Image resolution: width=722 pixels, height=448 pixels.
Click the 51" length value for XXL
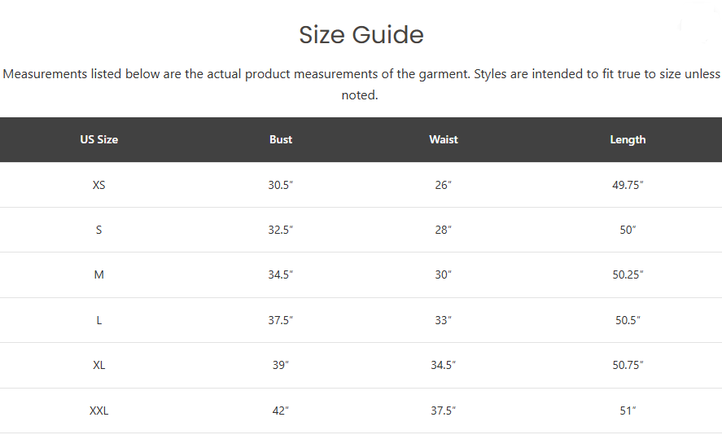628,411
